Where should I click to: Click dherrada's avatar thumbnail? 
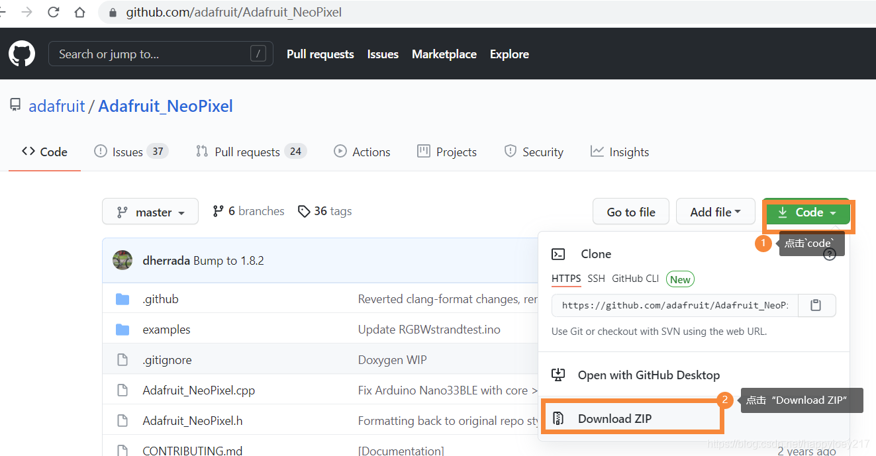tap(122, 260)
